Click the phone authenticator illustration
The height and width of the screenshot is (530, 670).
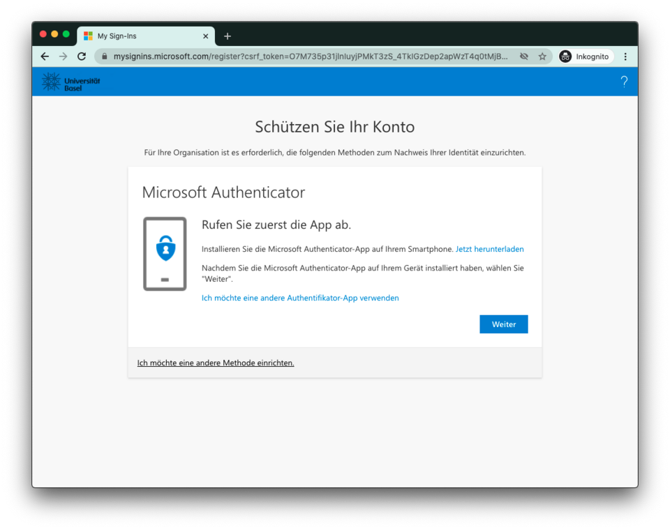(165, 254)
